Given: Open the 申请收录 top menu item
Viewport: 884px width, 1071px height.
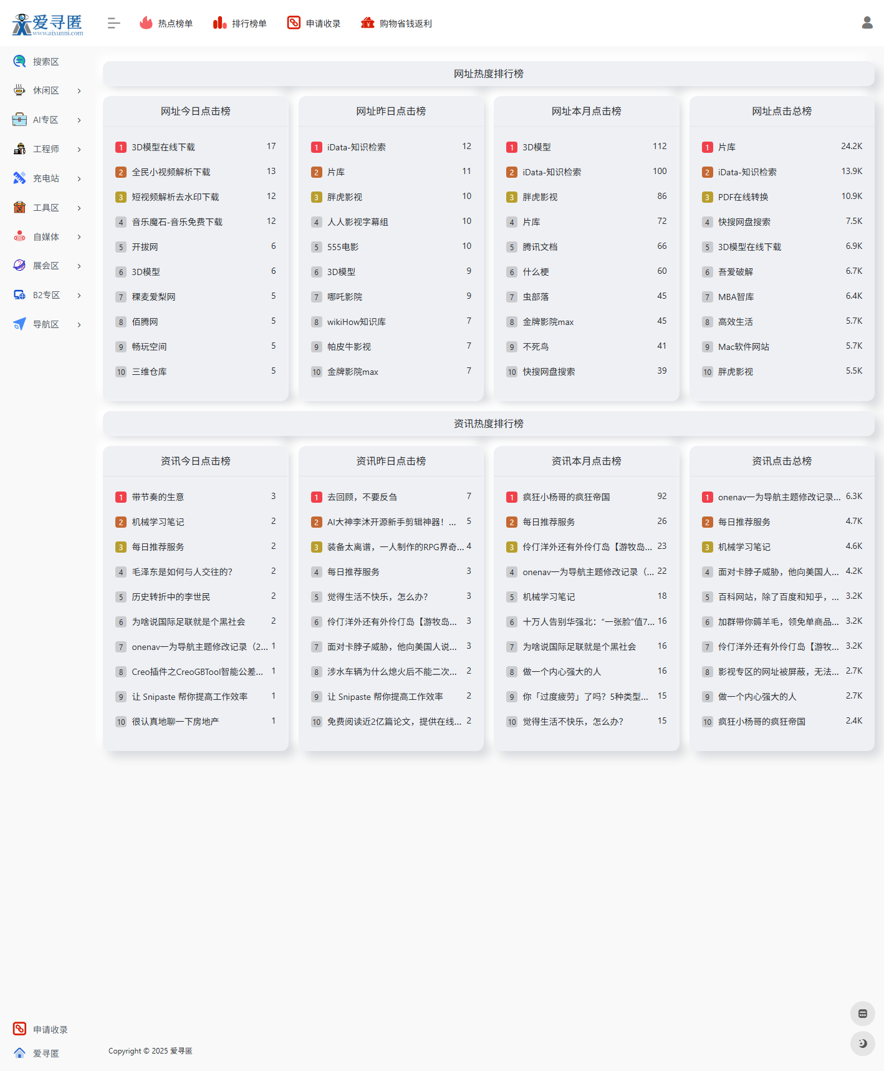Looking at the screenshot, I should [314, 24].
